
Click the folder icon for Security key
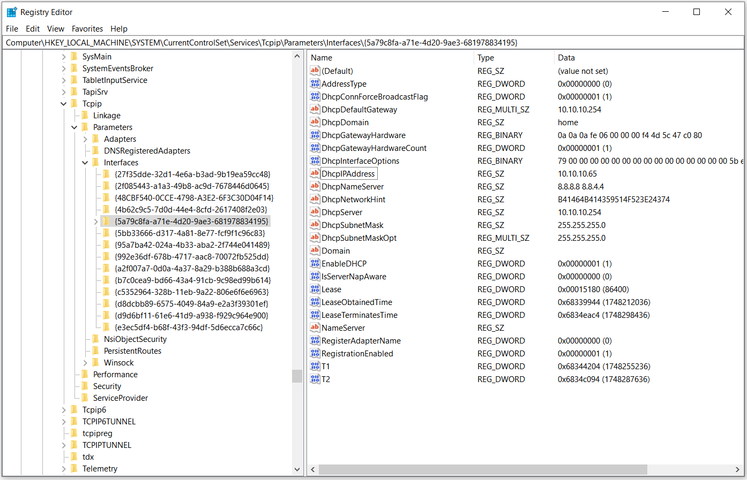[x=85, y=386]
